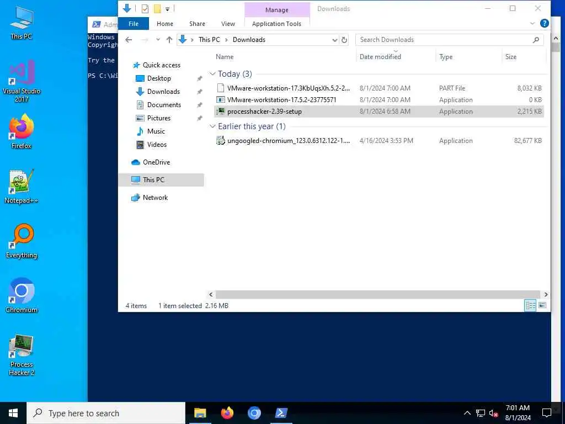This screenshot has width=565, height=424.
Task: Select Desktop in the navigation pane
Action: pos(159,78)
